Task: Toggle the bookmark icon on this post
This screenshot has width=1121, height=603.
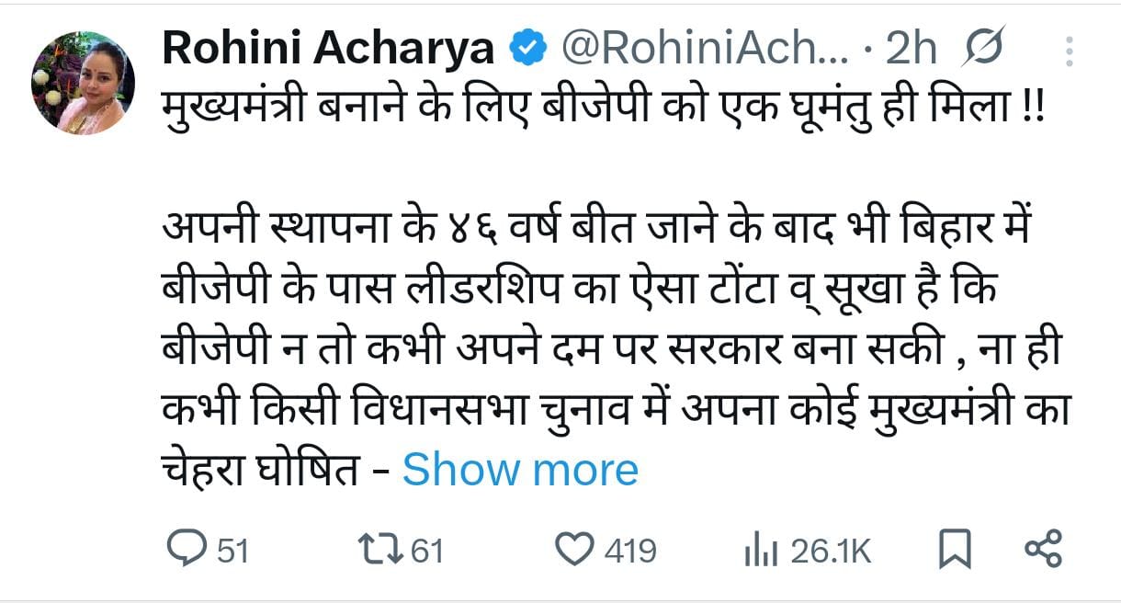Action: 955,550
